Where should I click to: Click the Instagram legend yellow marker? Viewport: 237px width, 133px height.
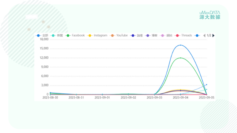90,35
